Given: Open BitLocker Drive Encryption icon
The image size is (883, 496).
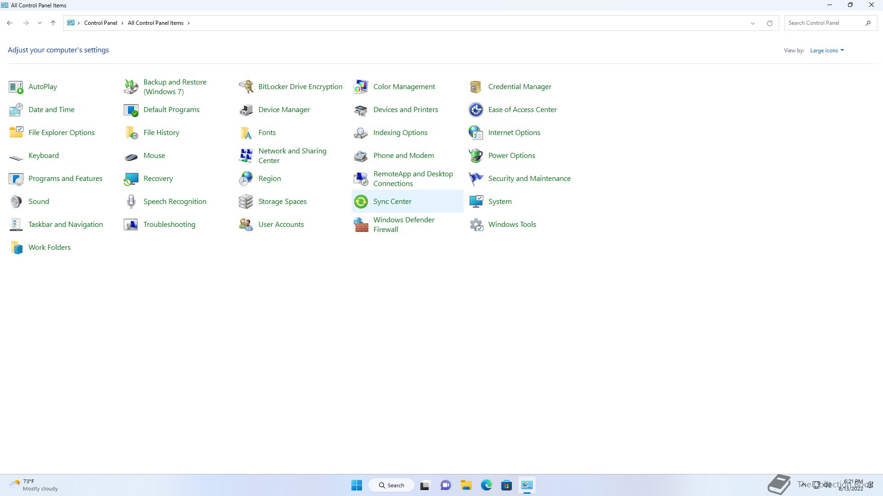Looking at the screenshot, I should (246, 87).
